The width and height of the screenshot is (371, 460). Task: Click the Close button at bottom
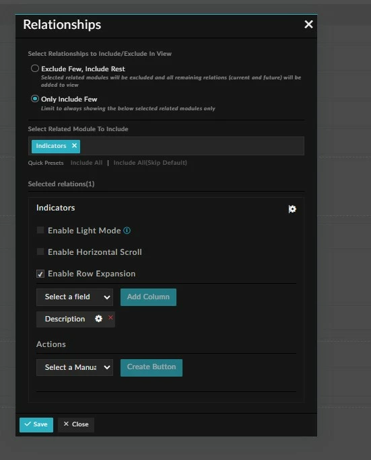pos(76,424)
